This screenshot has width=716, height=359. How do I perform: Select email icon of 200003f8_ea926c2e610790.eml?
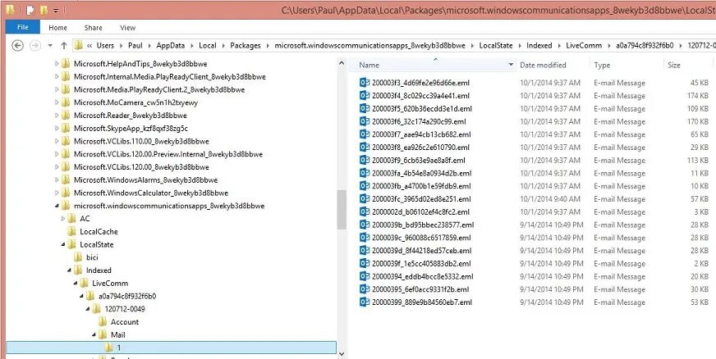click(364, 148)
